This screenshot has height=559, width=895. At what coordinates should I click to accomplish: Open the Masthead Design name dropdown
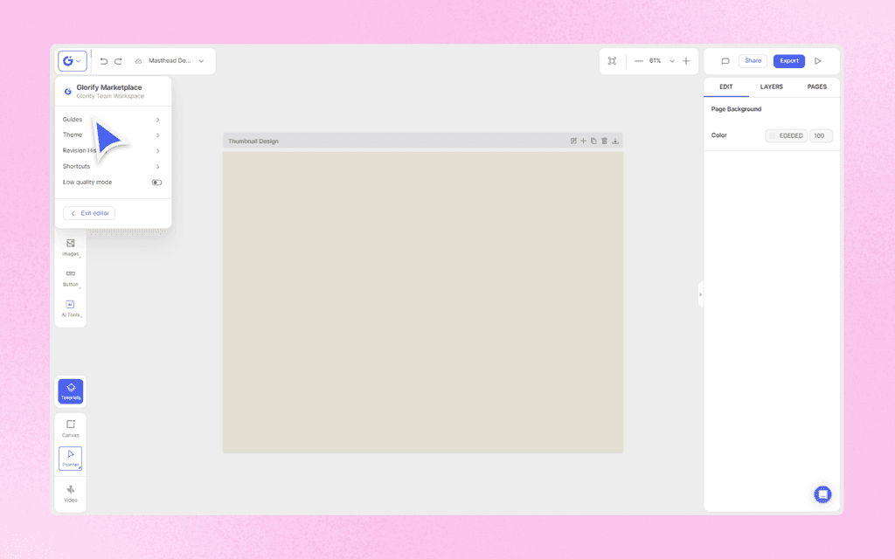point(201,60)
